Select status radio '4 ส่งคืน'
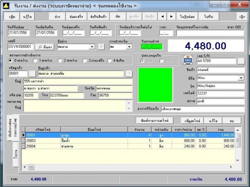 pos(110,61)
